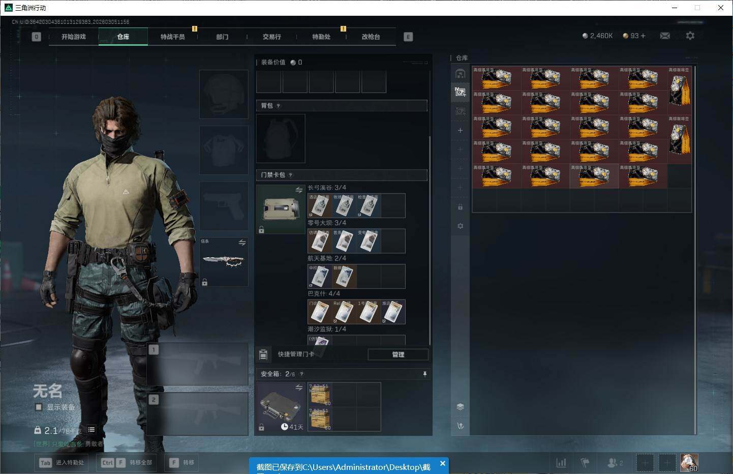The width and height of the screenshot is (733, 474).
Task: Click the F 转移 button
Action: point(182,462)
